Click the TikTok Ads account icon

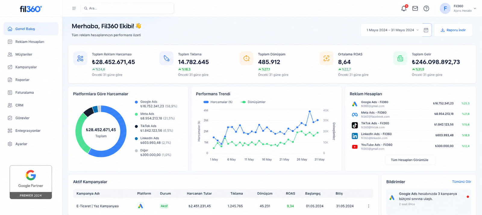[x=355, y=125]
